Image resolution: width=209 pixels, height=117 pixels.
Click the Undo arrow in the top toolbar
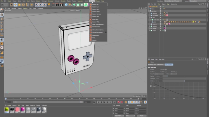pos(3,5)
